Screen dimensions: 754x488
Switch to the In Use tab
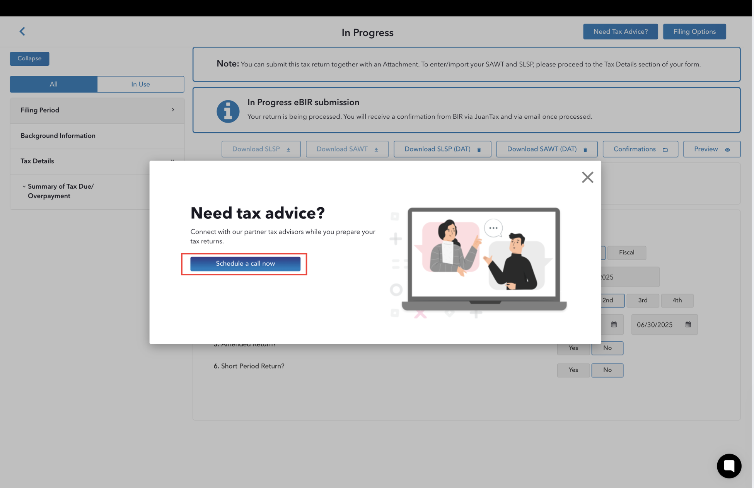140,84
